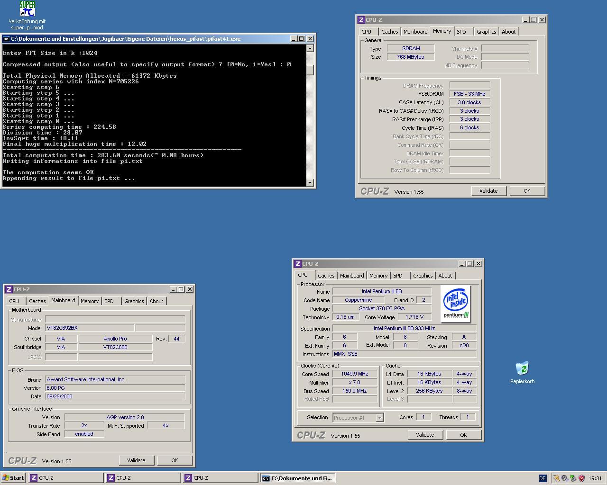Open Graphics tab in Memory window
The width and height of the screenshot is (607, 485).
[486, 32]
